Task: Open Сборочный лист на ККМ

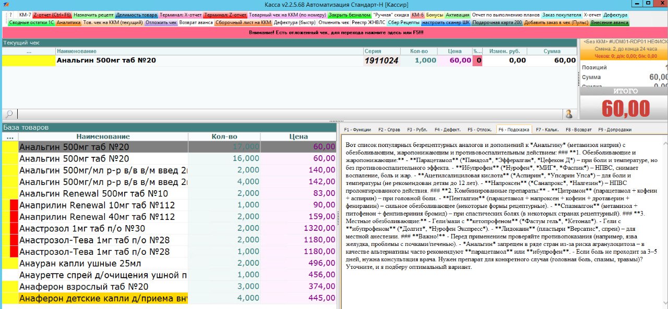Action: pyautogui.click(x=243, y=22)
